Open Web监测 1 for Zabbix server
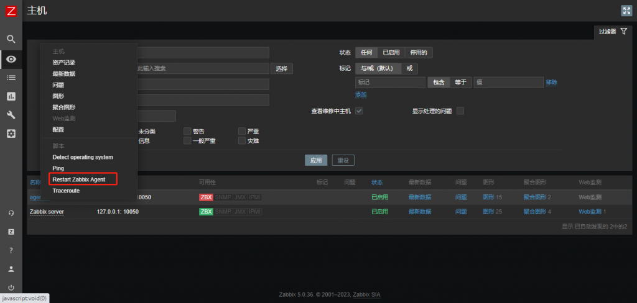Screen dimensions: 637x303 tap(590, 212)
